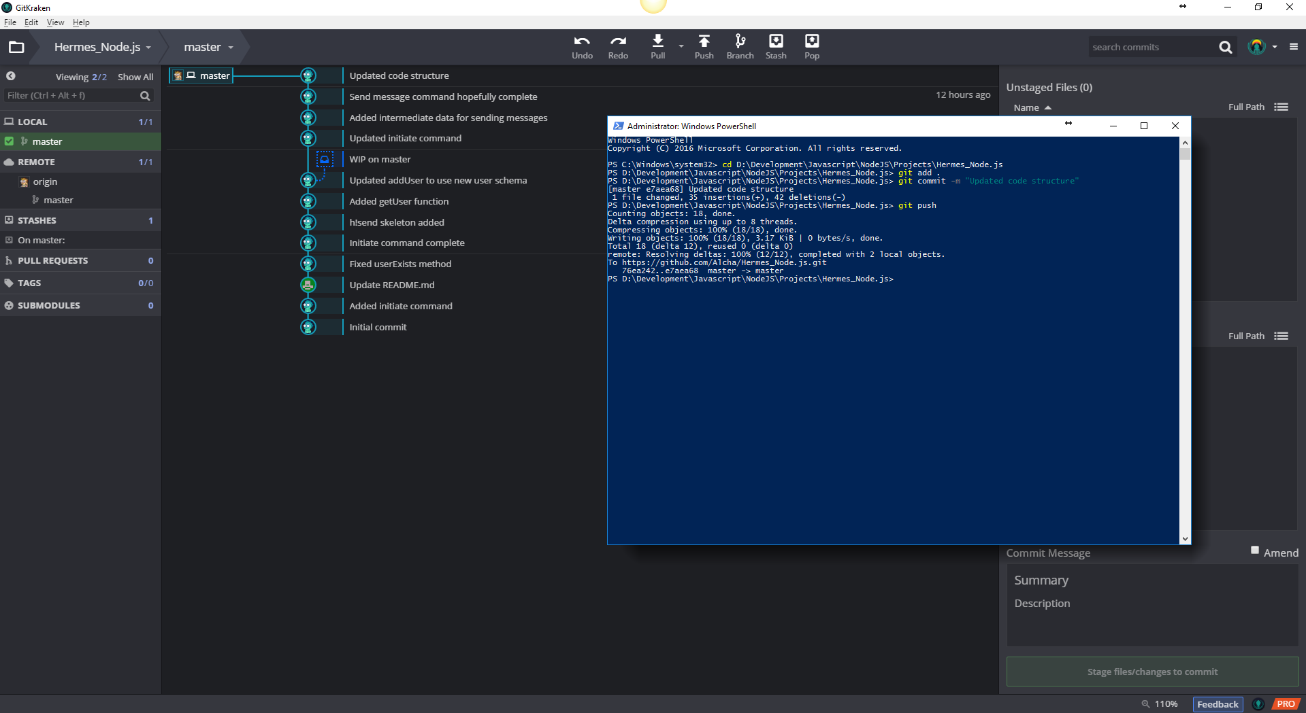Toggle staged files list view icon
This screenshot has height=713, width=1306.
pyautogui.click(x=1281, y=336)
